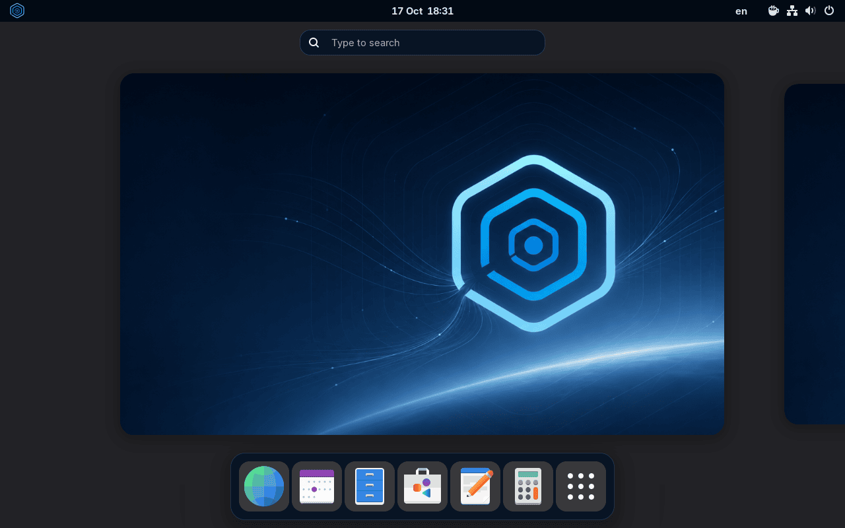This screenshot has height=528, width=845.
Task: Launch the Text Editor from the dock
Action: 475,486
